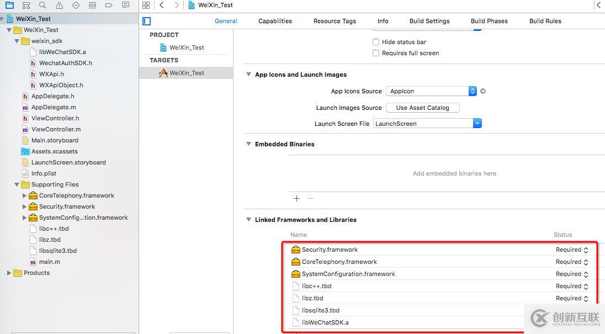This screenshot has width=605, height=334.
Task: Click the CoreTelephony.framework toolbox icon in Linked Frameworks
Action: click(x=296, y=262)
